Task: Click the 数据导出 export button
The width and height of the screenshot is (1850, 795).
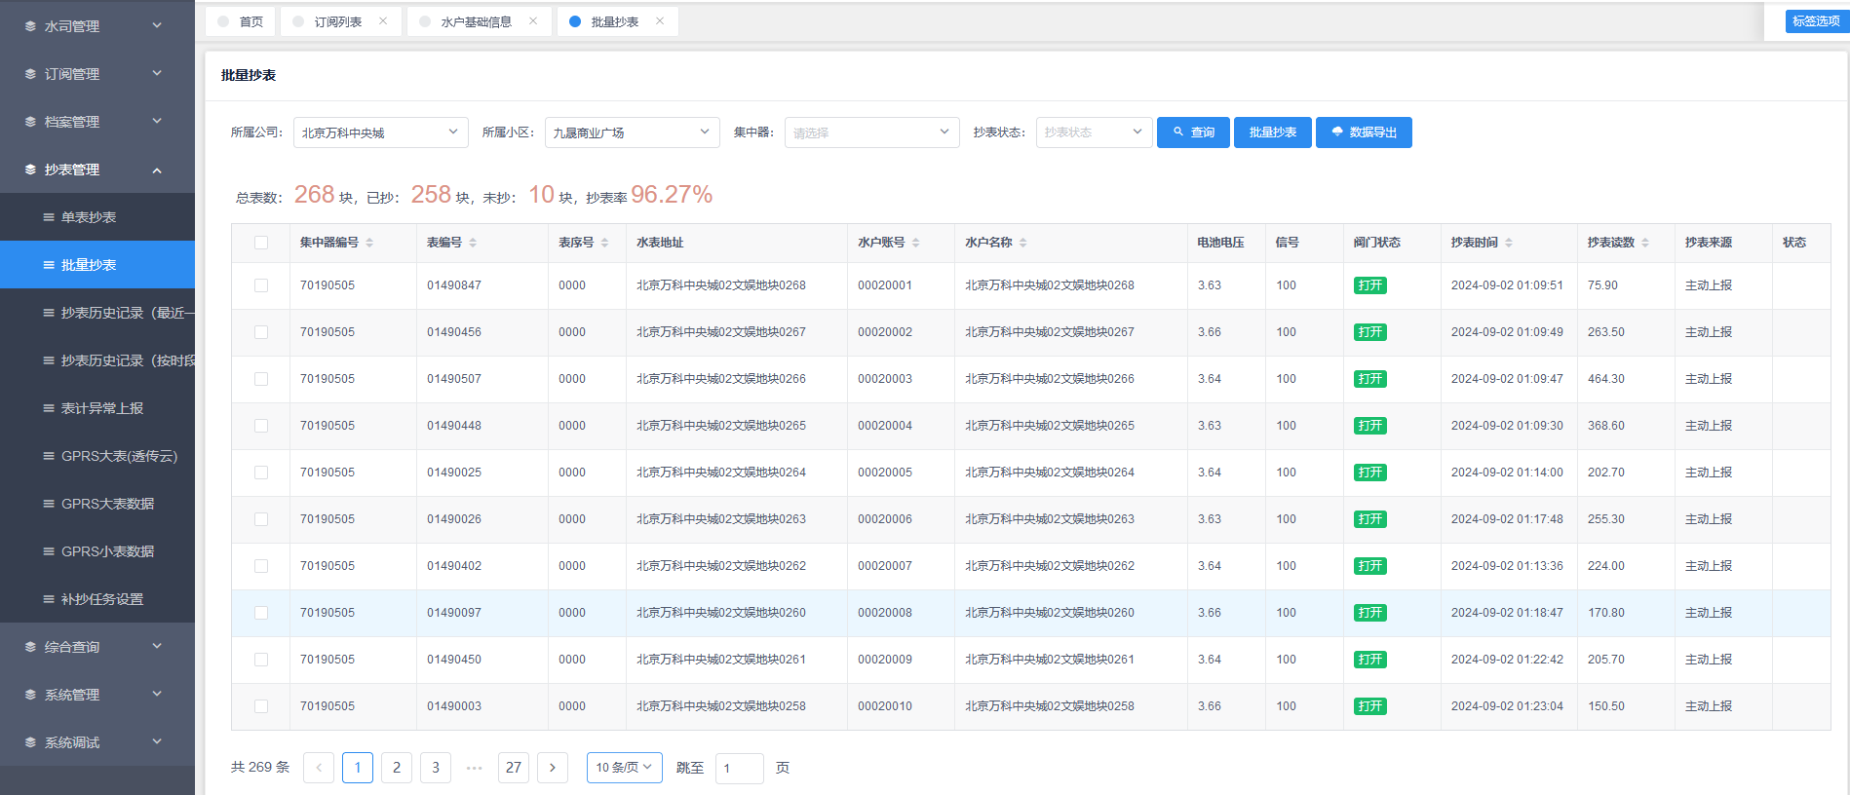Action: tap(1364, 132)
